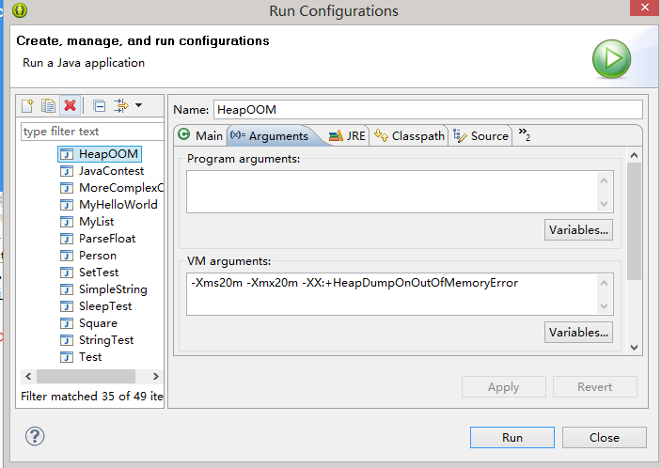Viewport: 661px width, 468px height.
Task: Click the green Run icon in the header
Action: pyautogui.click(x=611, y=59)
